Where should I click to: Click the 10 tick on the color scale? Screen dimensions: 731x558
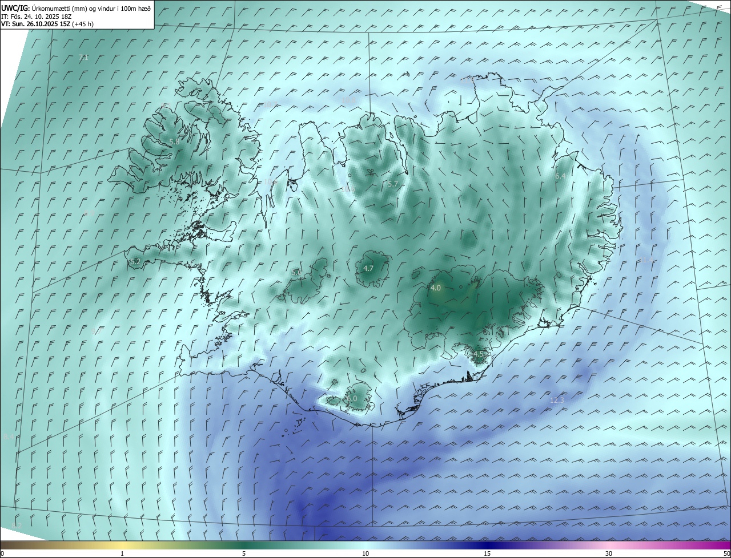click(365, 553)
